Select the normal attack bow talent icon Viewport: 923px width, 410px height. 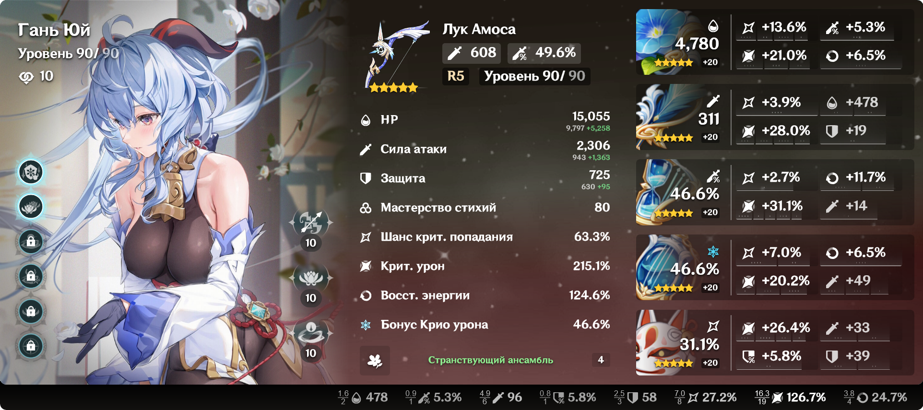click(x=311, y=223)
